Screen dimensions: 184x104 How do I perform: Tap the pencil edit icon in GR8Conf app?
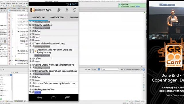(x=59, y=10)
